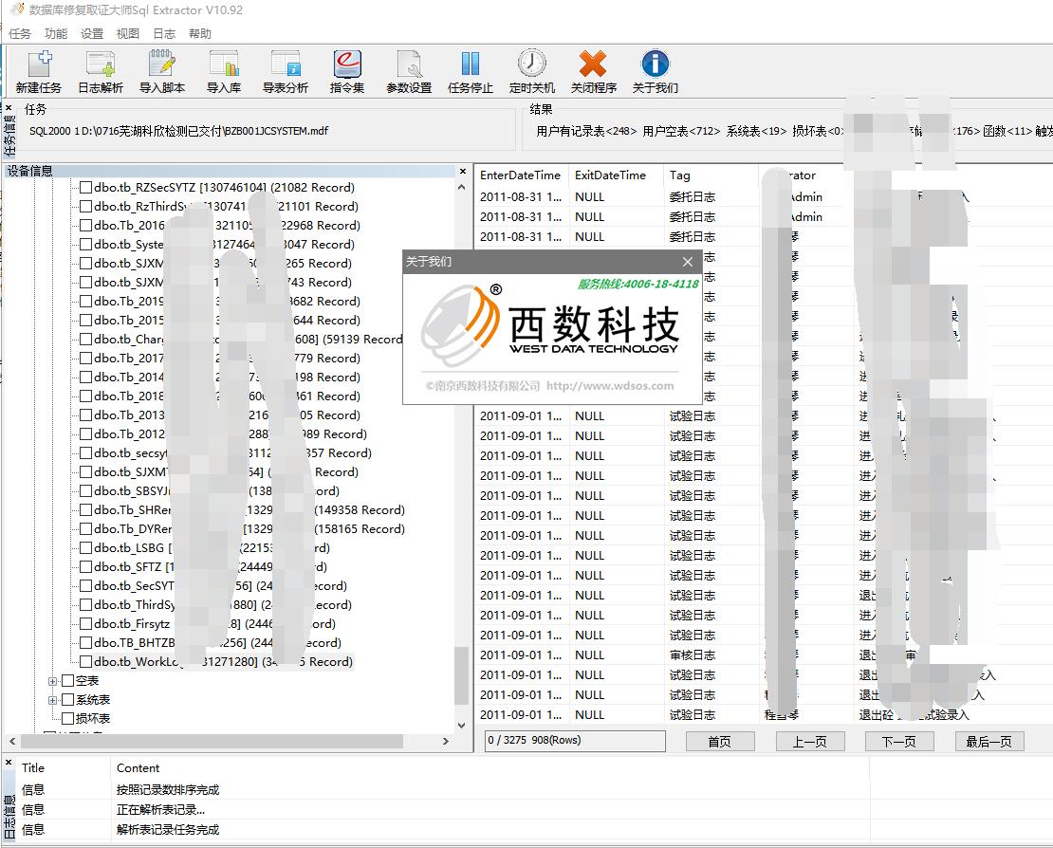Tick the dbo.tb_LSBG table checkbox
Viewport: 1053px width, 848px height.
coord(85,548)
